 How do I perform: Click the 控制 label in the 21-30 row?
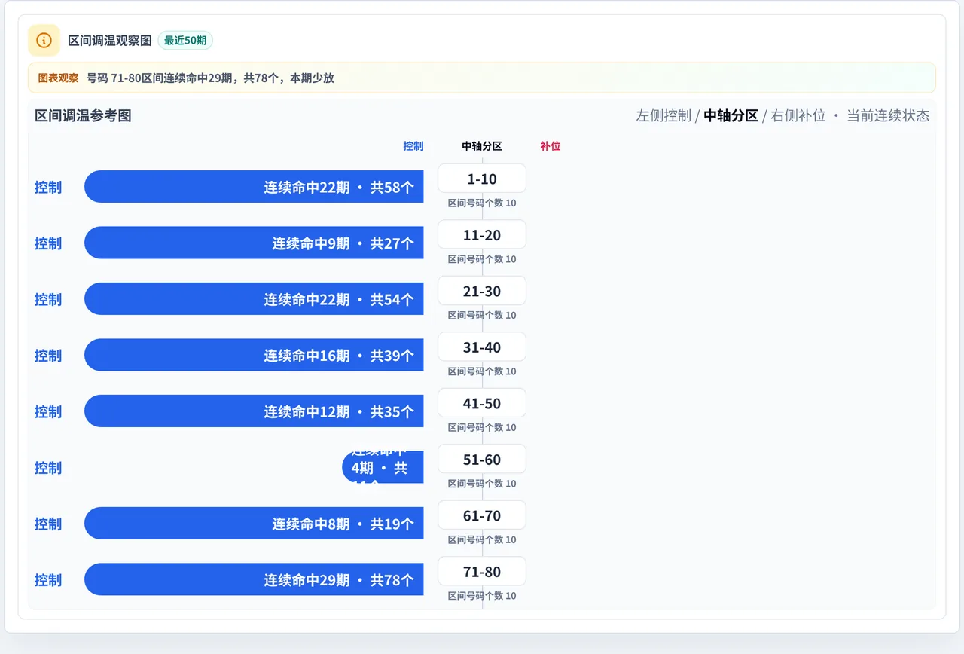point(48,299)
